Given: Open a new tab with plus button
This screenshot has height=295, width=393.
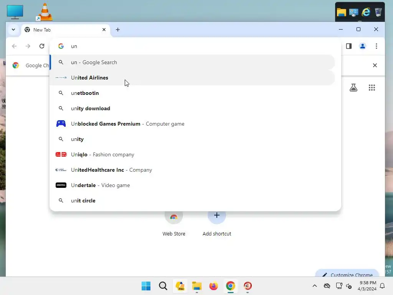Looking at the screenshot, I should (x=118, y=30).
